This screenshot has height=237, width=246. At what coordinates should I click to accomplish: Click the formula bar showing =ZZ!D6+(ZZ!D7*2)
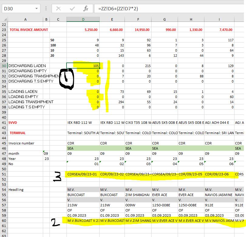point(169,8)
